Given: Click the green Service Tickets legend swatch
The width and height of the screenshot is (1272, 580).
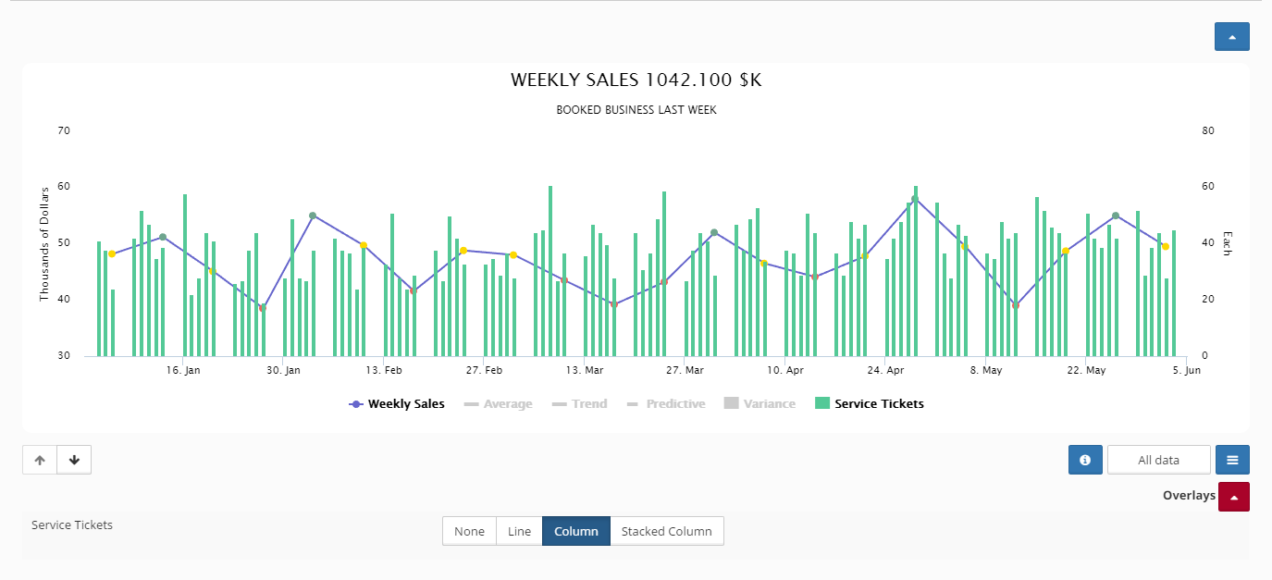Looking at the screenshot, I should pos(822,403).
